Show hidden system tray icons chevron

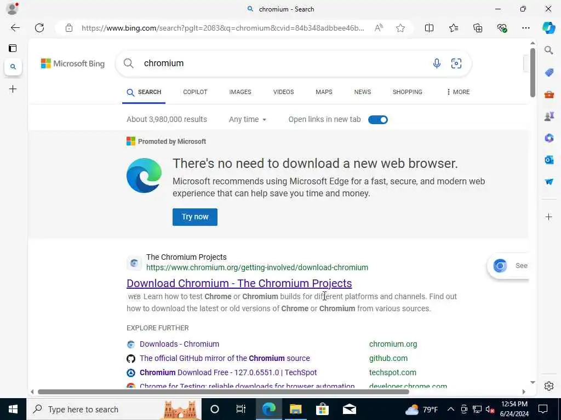click(451, 409)
